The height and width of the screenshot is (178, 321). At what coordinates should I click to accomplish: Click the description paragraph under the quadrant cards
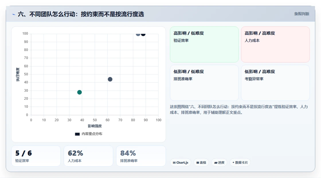pyautogui.click(x=239, y=109)
